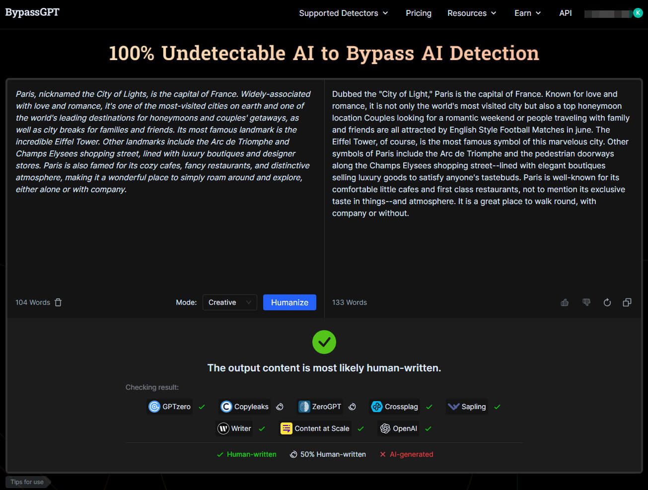Open the user account avatar

638,13
